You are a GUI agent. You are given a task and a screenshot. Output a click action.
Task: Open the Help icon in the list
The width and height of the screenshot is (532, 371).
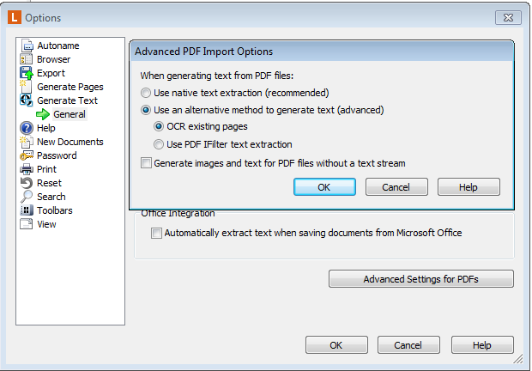27,128
